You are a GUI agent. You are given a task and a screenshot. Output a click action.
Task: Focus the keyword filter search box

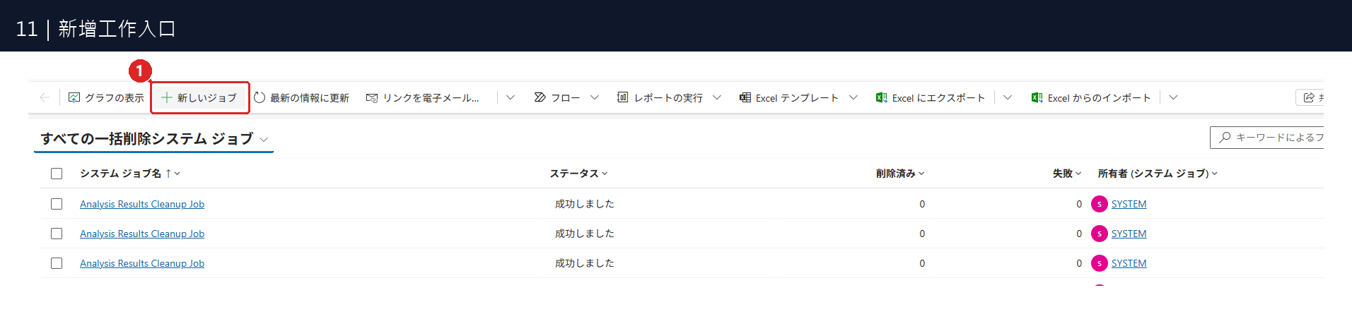click(1266, 138)
